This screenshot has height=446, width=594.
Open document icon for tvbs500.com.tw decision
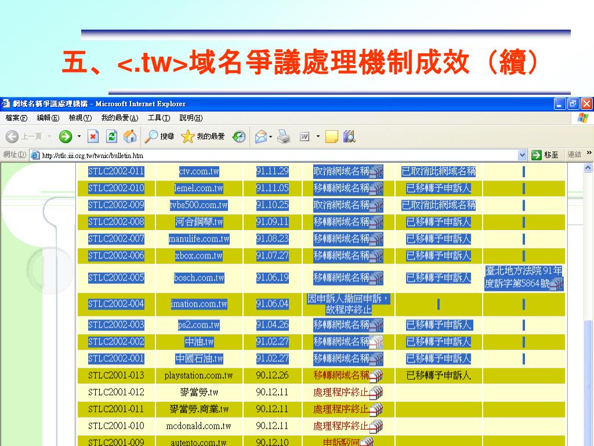376,206
